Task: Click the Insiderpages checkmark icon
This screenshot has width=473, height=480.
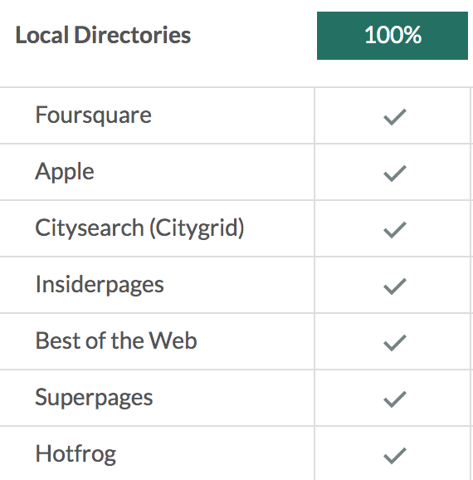Action: [395, 287]
